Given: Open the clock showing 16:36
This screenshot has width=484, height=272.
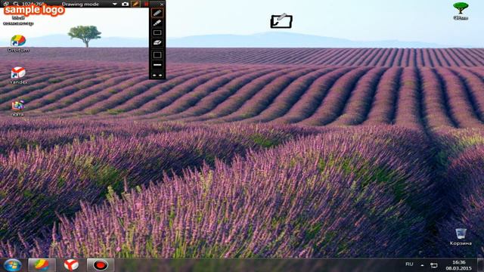Looking at the screenshot, I should (x=459, y=265).
